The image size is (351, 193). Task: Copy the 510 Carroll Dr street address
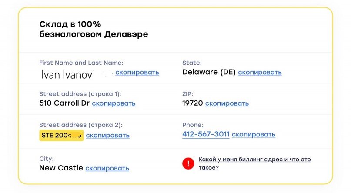[114, 104]
